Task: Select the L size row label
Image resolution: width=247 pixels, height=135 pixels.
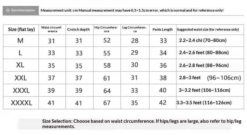Action: 20,53
